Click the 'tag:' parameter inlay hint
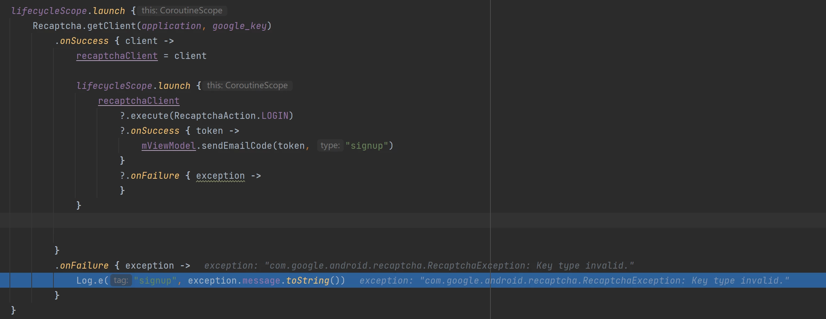This screenshot has width=826, height=319. [x=121, y=281]
